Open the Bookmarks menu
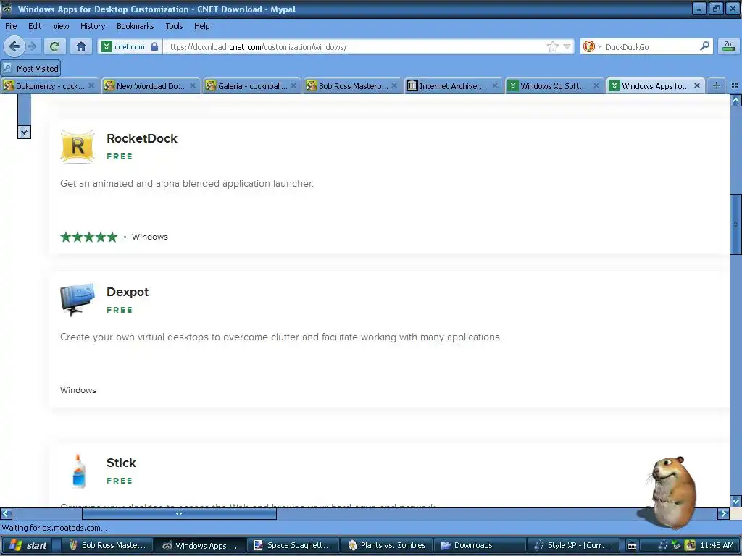742x556 pixels. click(x=135, y=26)
